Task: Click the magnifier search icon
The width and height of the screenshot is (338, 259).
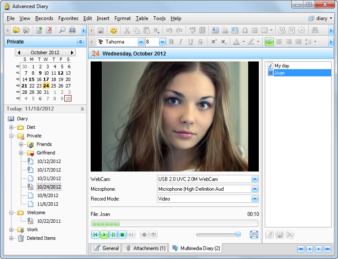Action: point(62,30)
